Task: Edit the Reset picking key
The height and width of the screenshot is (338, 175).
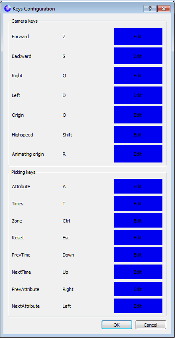Action: tap(138, 238)
